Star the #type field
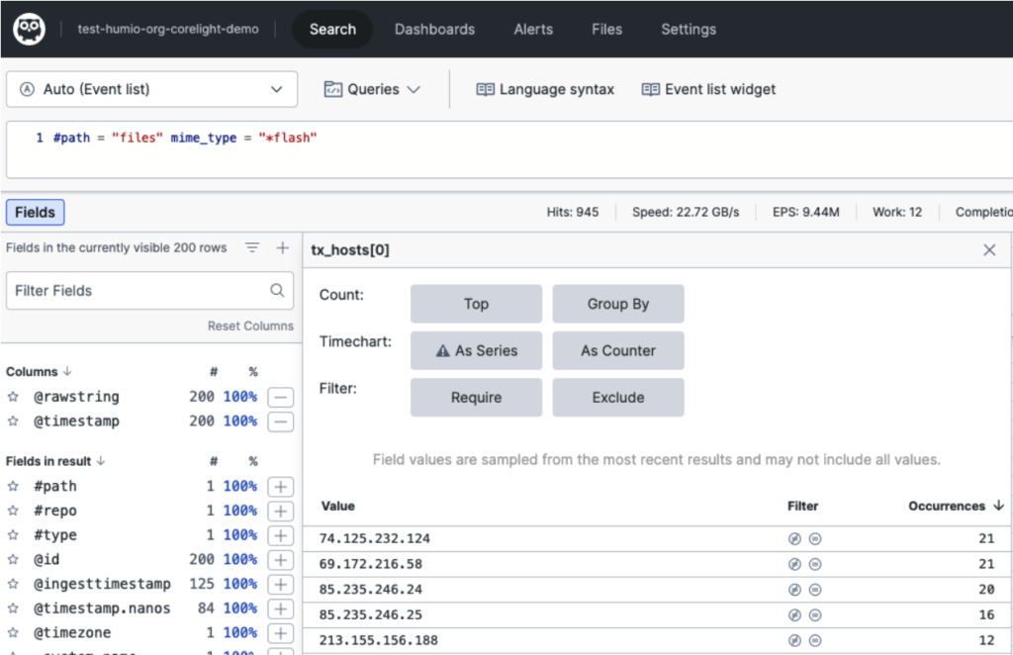 coord(13,535)
